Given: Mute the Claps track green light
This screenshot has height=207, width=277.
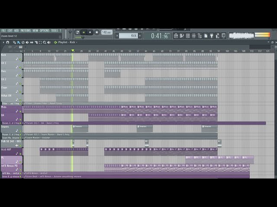Looking at the screenshot, I should (20, 92).
